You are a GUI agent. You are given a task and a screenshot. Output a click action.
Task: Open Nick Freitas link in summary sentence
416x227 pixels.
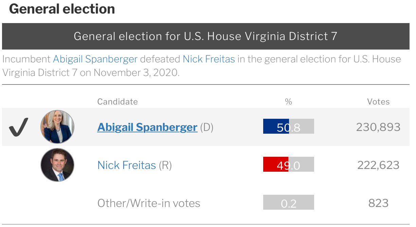coord(209,59)
